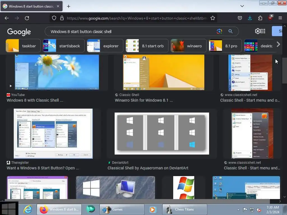Open the muted volume tray icon
287x215 pixels.
(259, 210)
